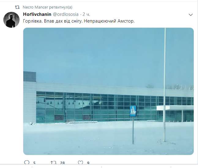The image size is (198, 168).
Task: Click the tweet text about Горлівка
Action: [x=79, y=21]
